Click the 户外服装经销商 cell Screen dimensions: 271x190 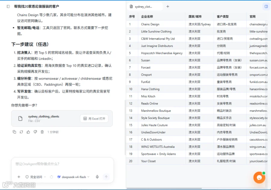pos(230,139)
